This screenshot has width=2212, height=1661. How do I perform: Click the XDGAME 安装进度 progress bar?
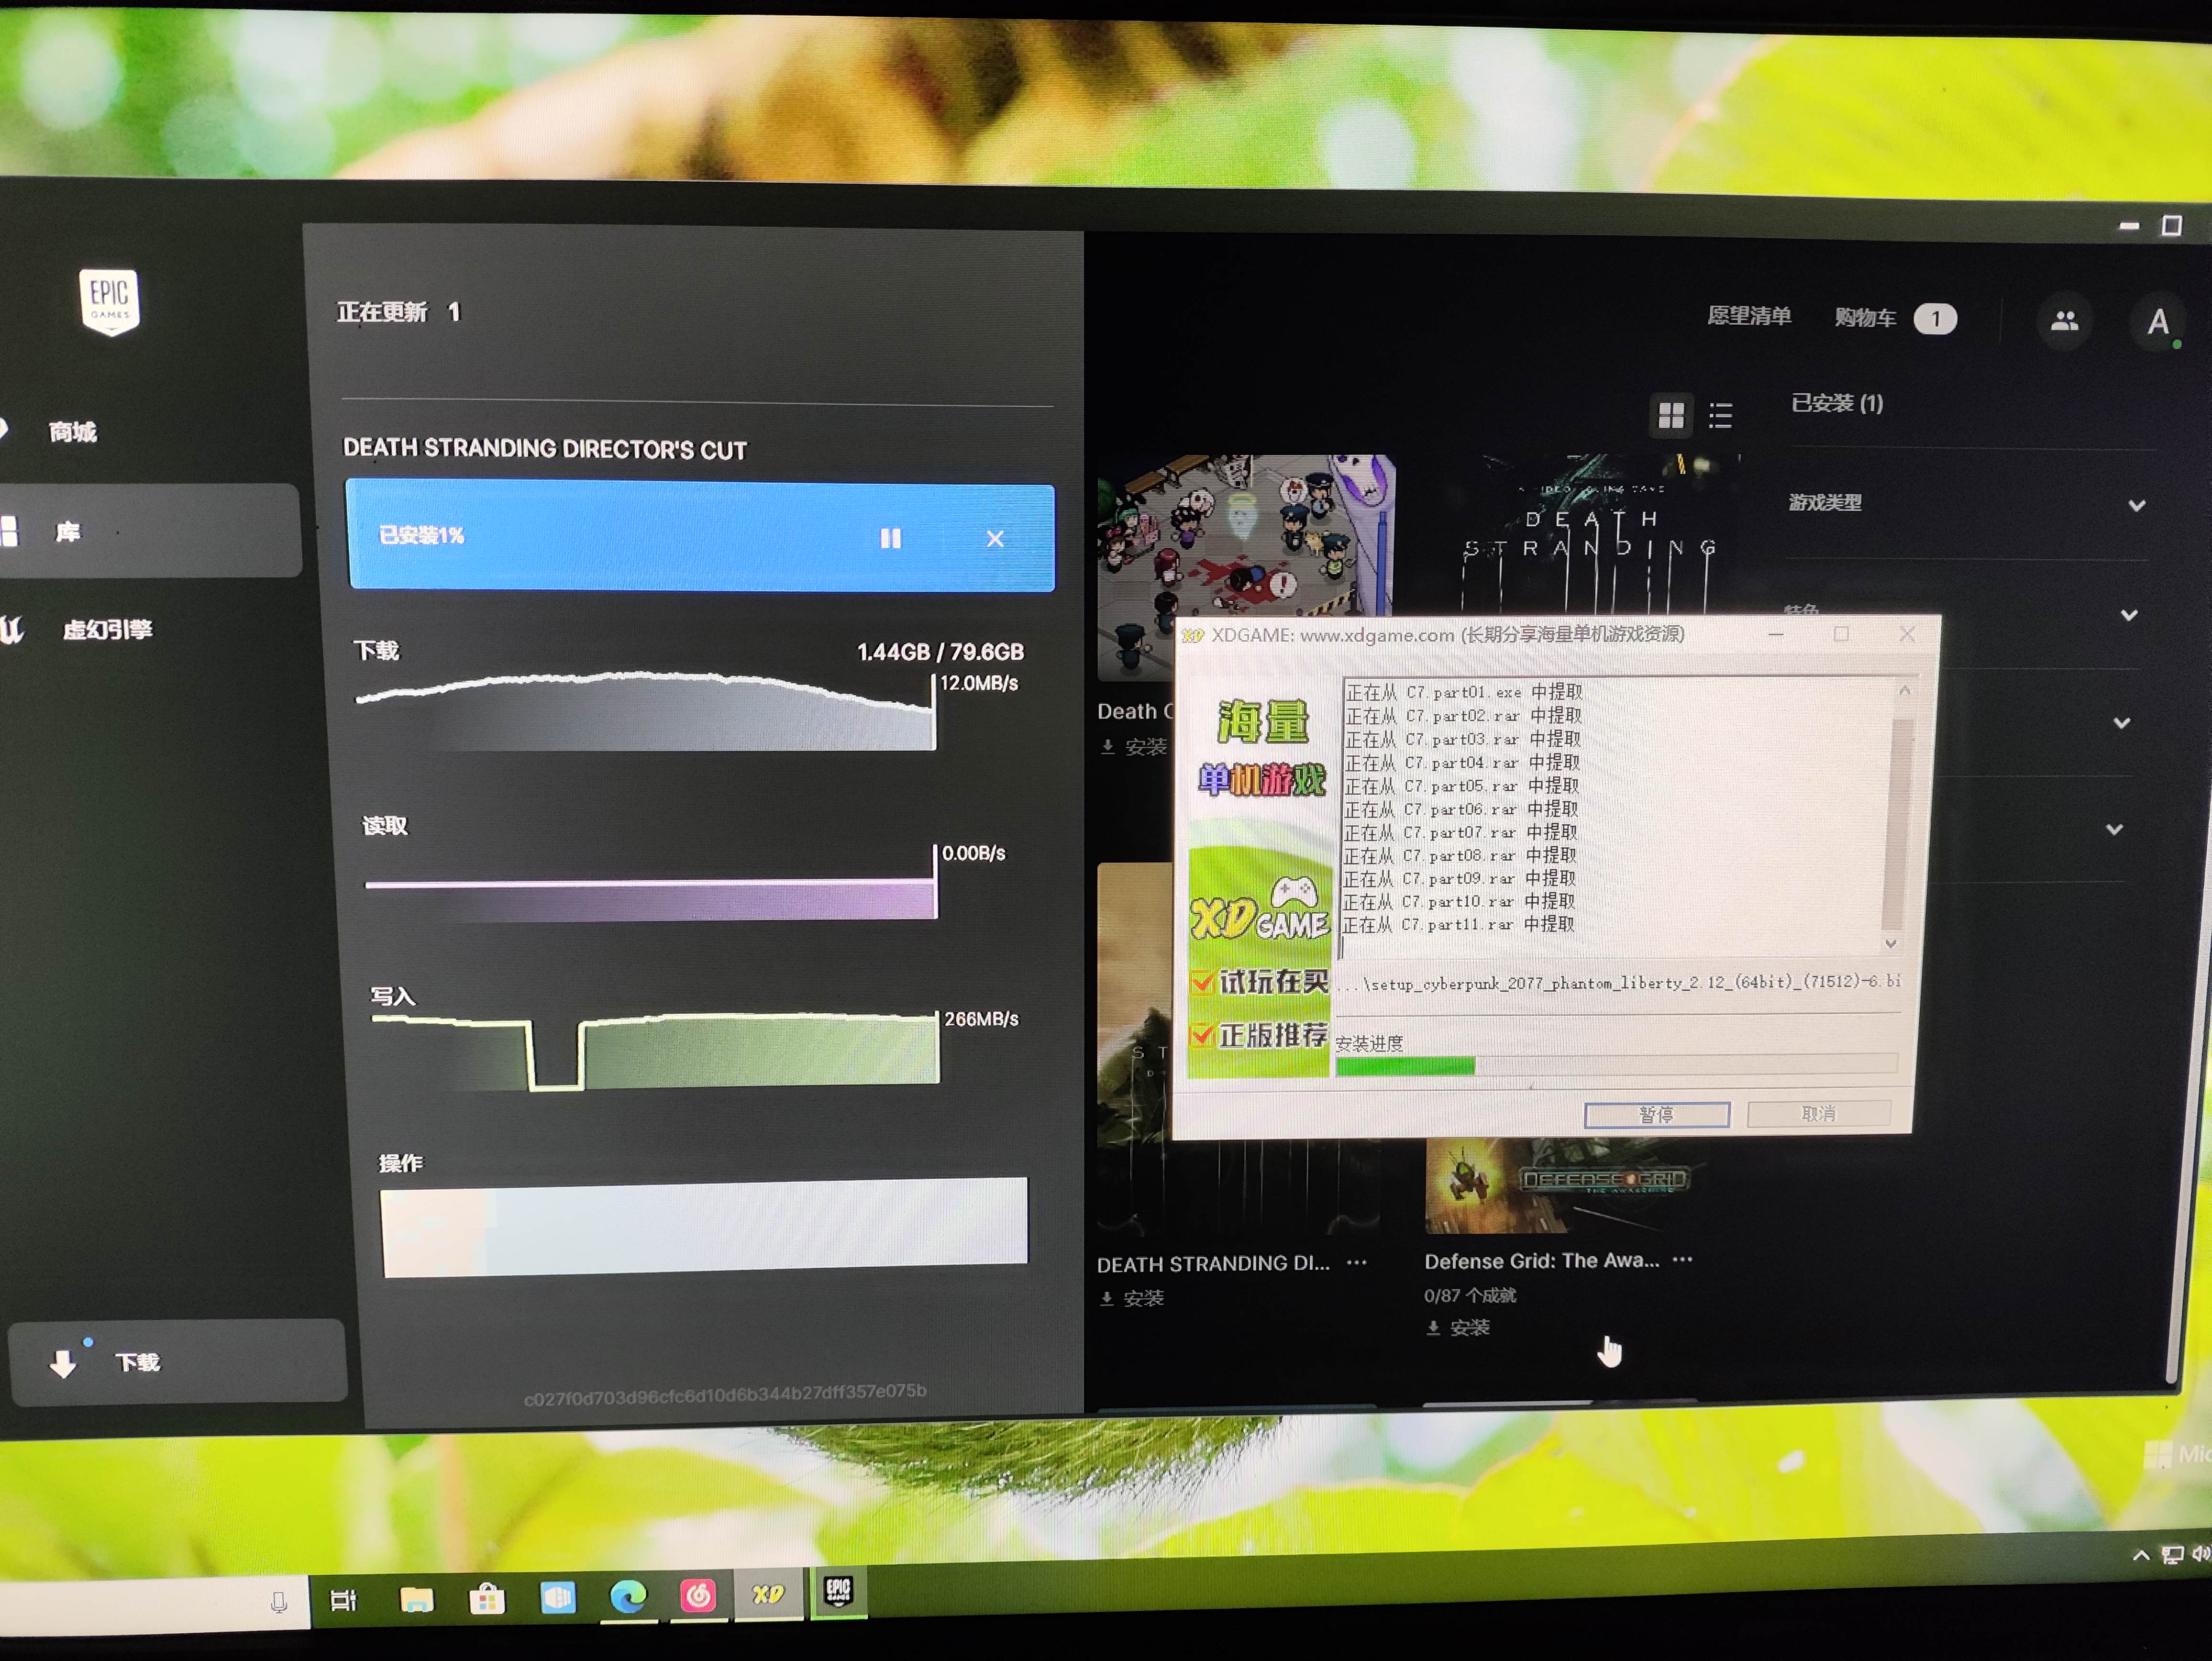tap(1616, 1064)
